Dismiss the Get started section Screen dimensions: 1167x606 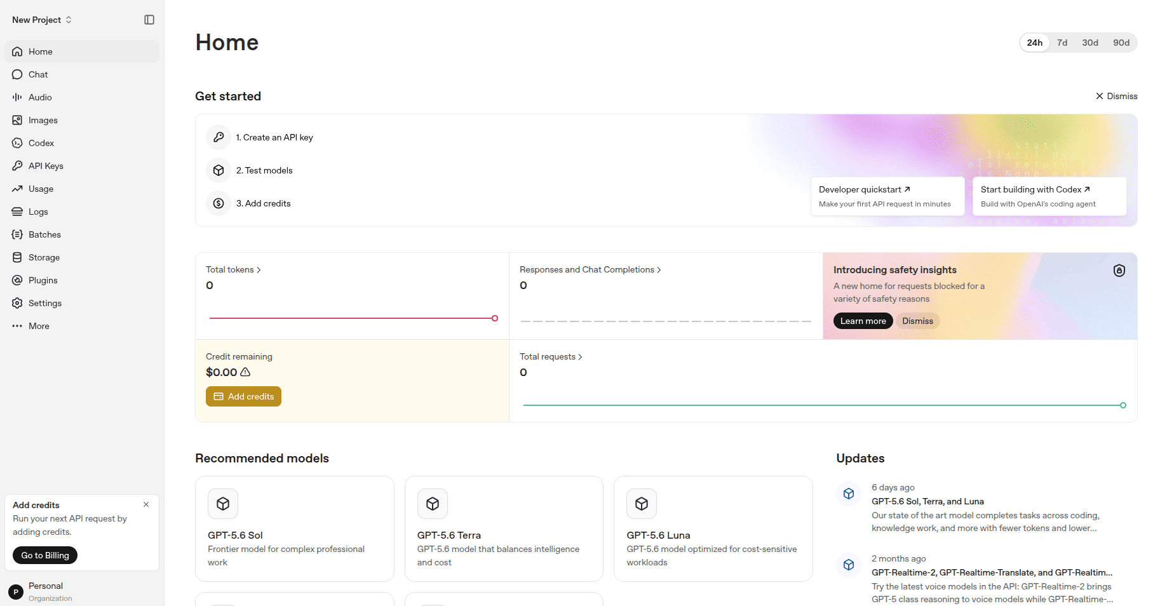1116,96
